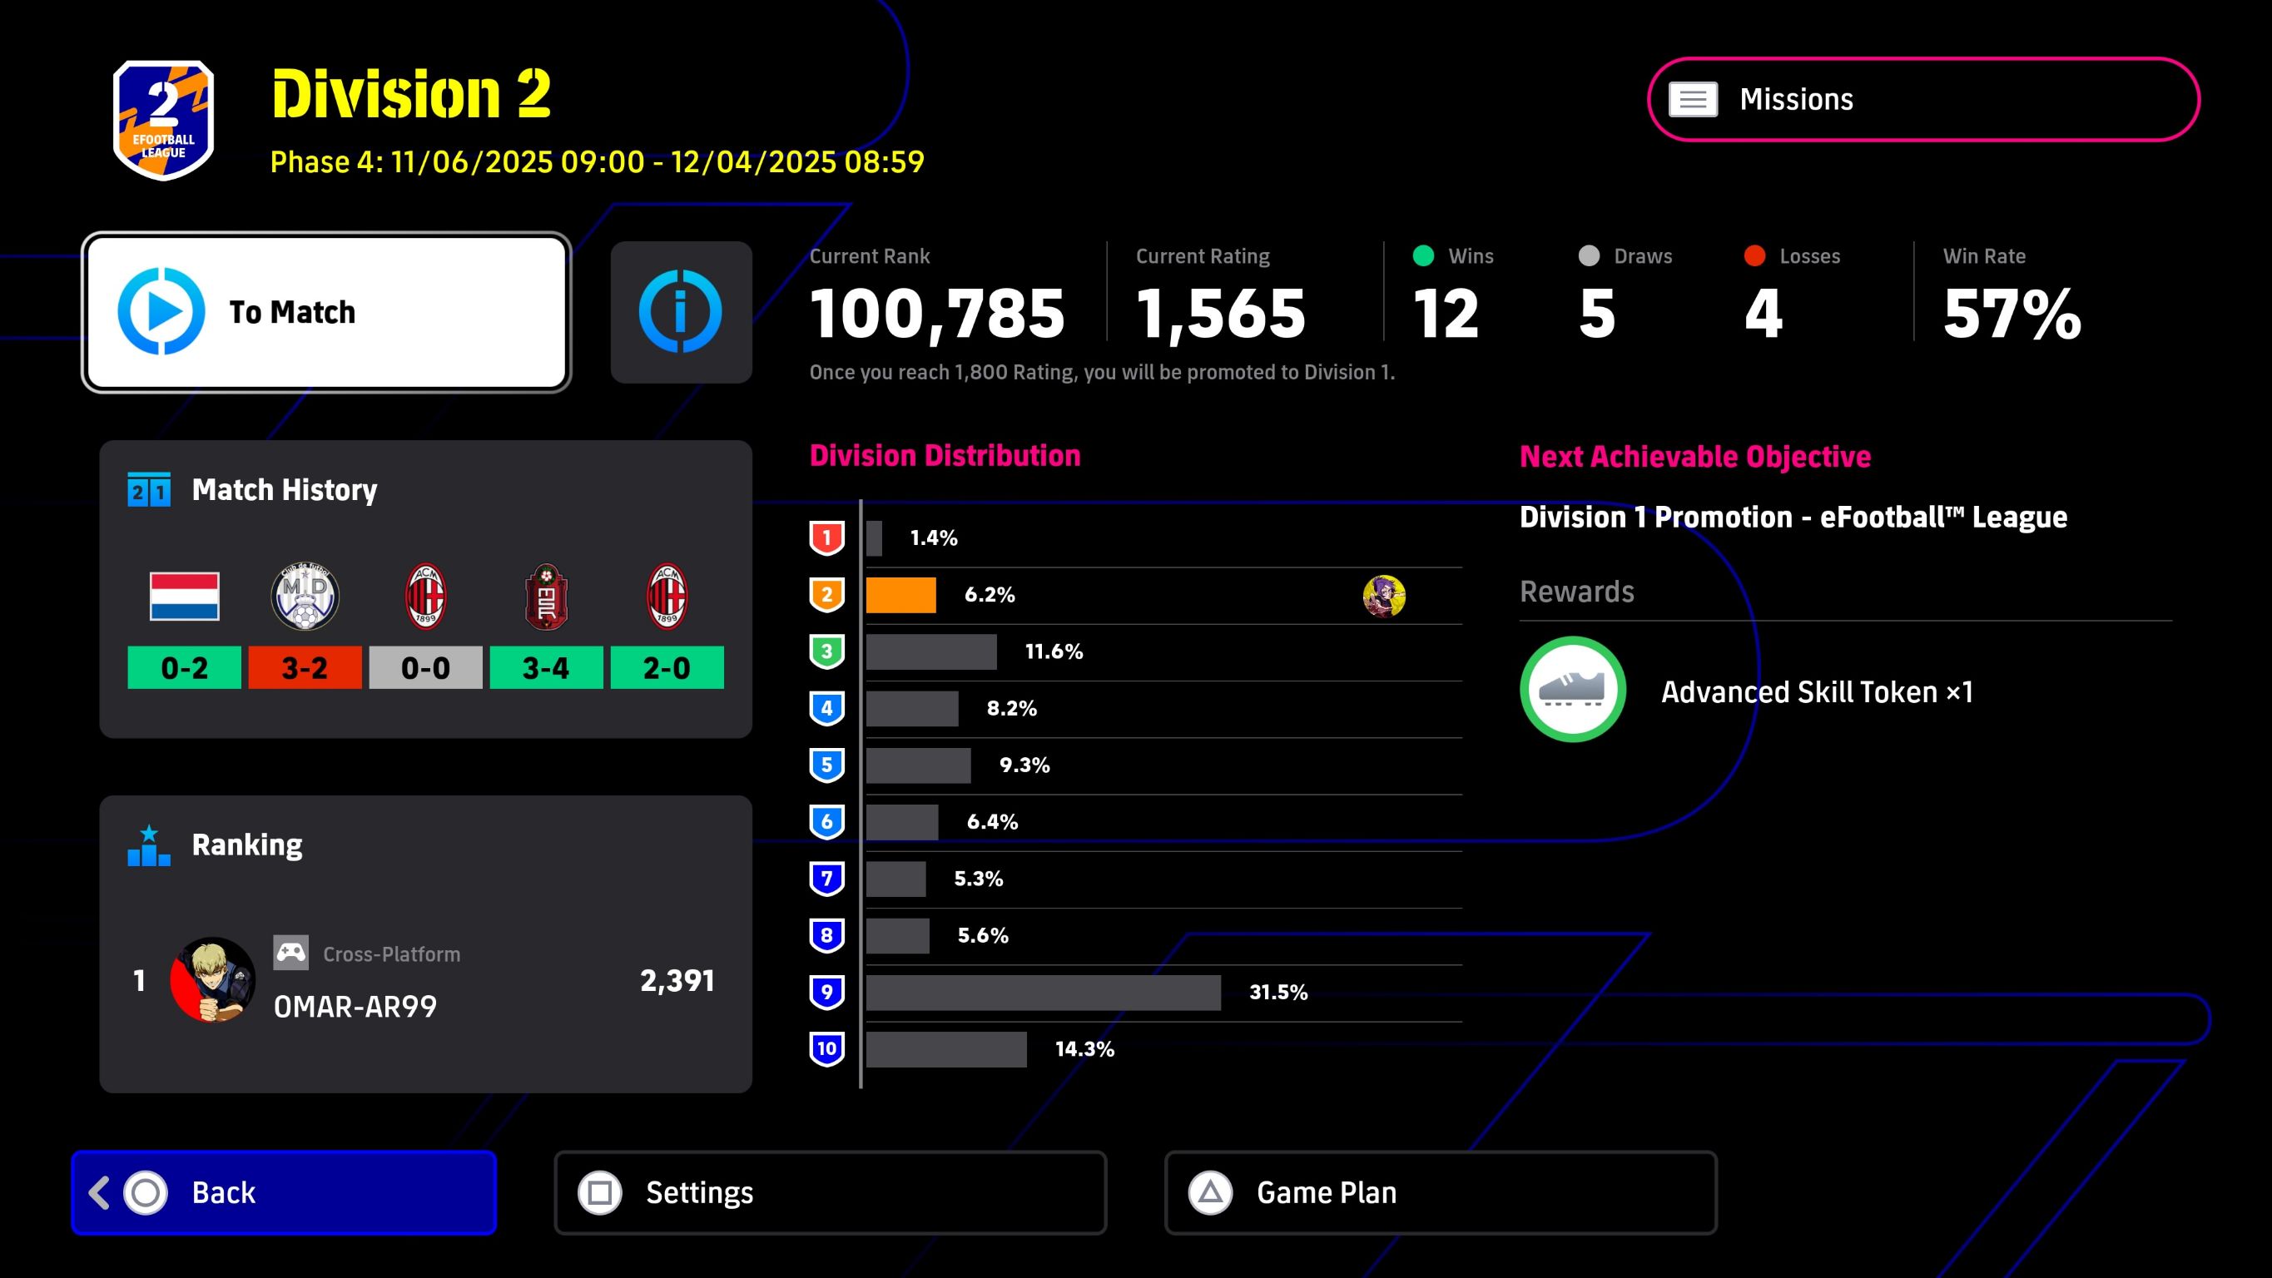Select the 0-0 draw match score

[425, 667]
